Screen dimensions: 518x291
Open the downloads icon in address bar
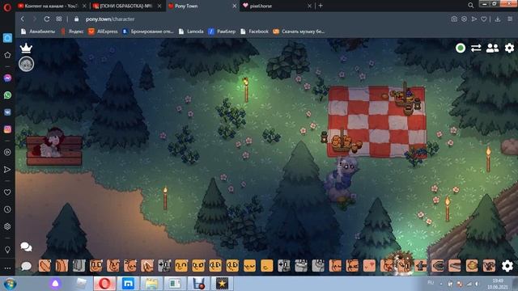498,19
